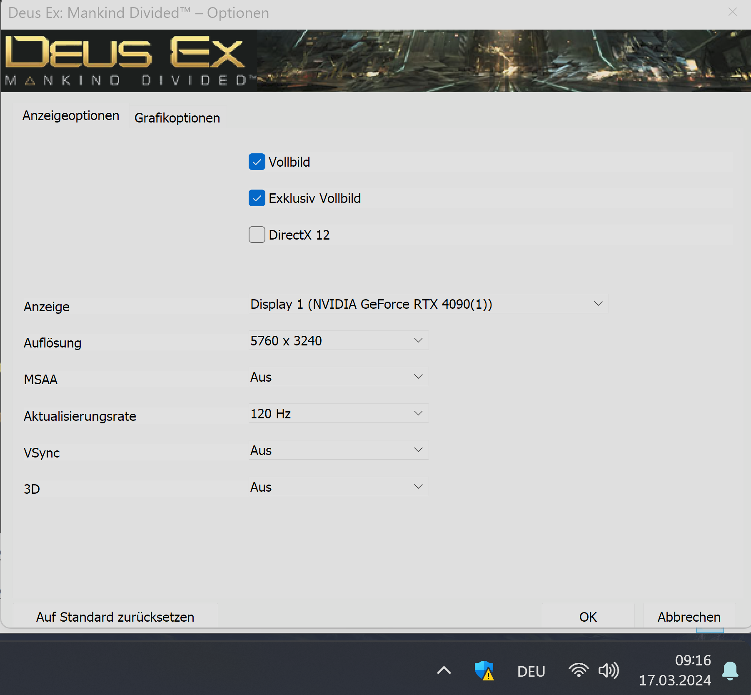Click the Auflösung label
Viewport: 751px width, 695px height.
pos(52,343)
